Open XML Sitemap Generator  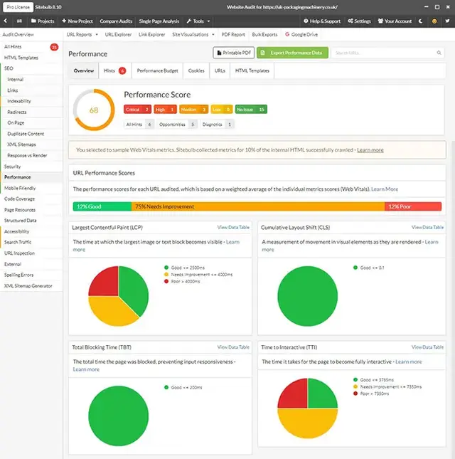coord(28,286)
